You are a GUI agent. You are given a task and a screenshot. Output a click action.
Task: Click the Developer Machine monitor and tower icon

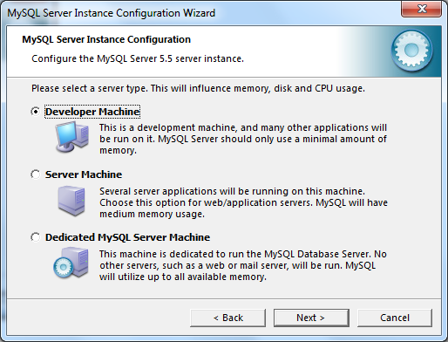click(x=72, y=137)
